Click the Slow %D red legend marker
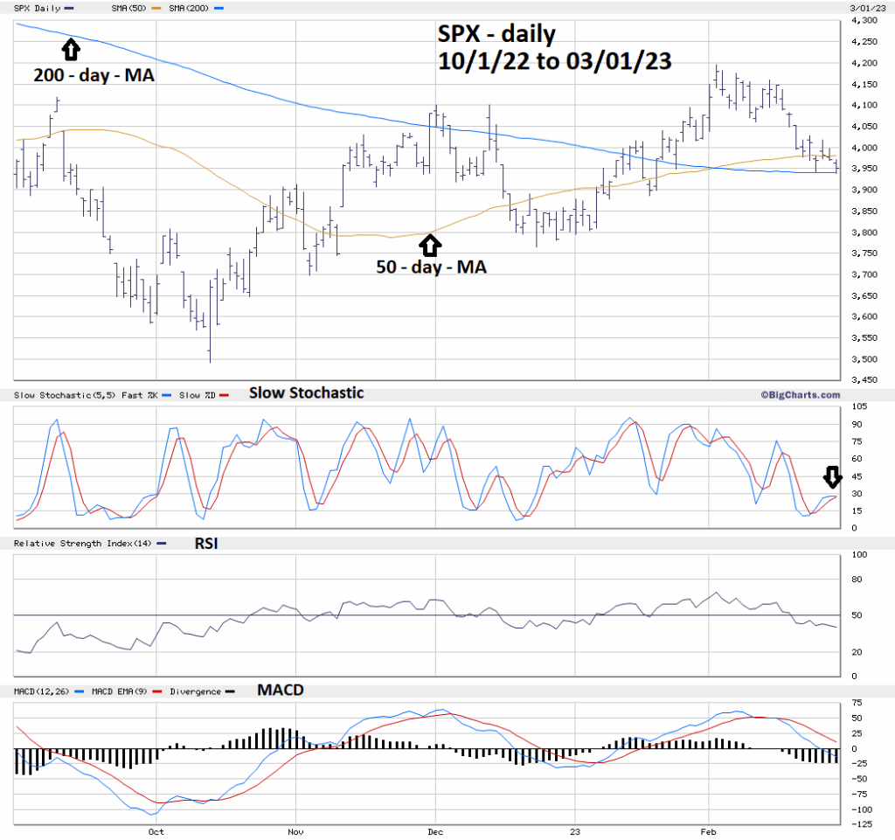 coord(225,396)
